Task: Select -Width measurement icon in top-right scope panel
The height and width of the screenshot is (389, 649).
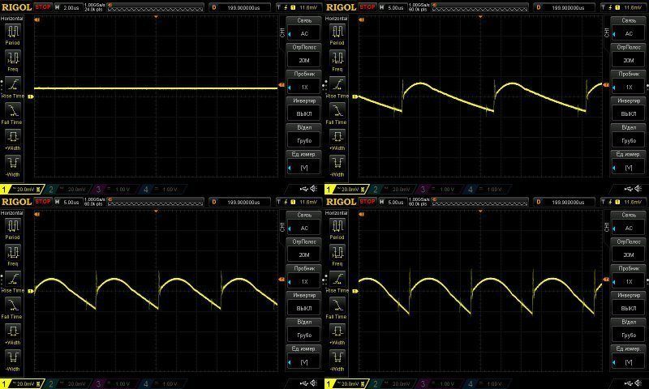Action: pos(337,163)
